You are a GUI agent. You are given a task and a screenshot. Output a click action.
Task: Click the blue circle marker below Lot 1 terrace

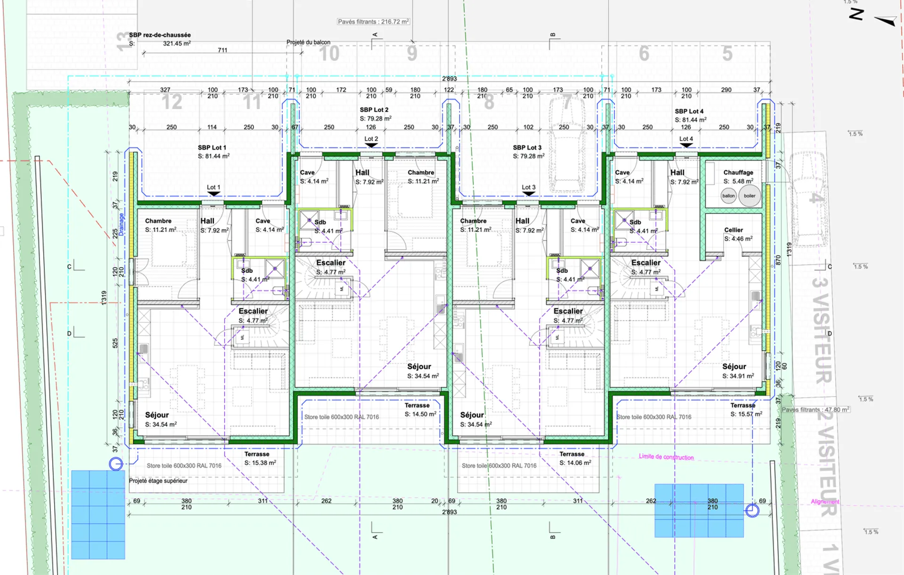[x=116, y=464]
